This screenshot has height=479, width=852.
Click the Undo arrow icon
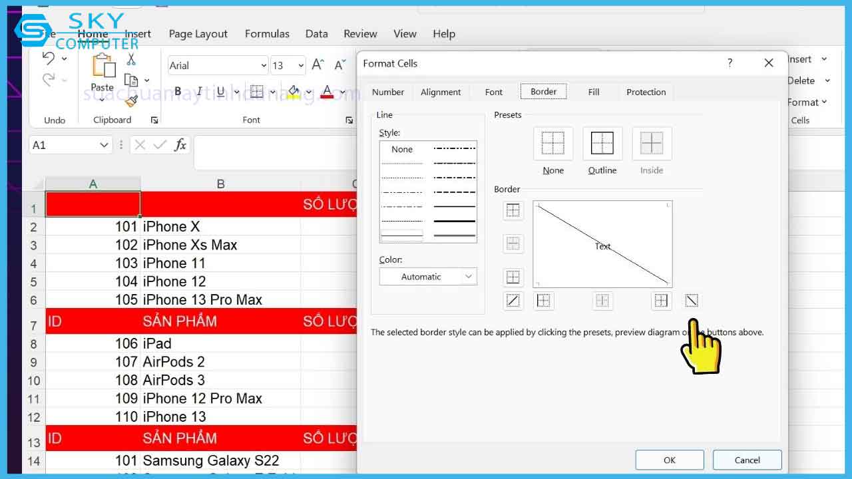point(49,58)
